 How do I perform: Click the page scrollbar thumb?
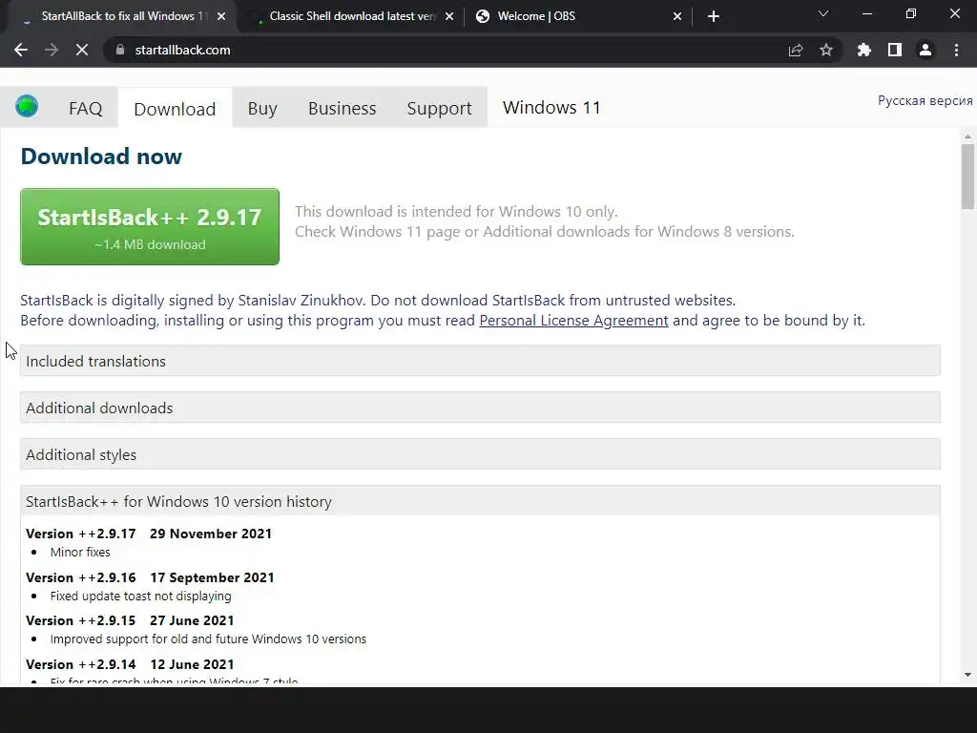pyautogui.click(x=967, y=177)
